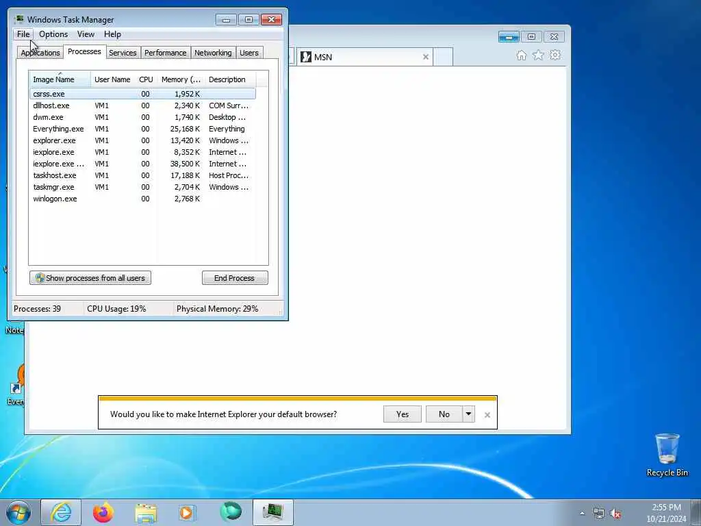
Task: Select the iexplore.exe process using 38,500 K
Action: [142, 164]
